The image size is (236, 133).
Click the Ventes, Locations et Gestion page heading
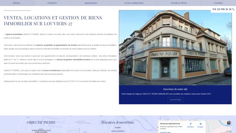[x=53, y=21]
